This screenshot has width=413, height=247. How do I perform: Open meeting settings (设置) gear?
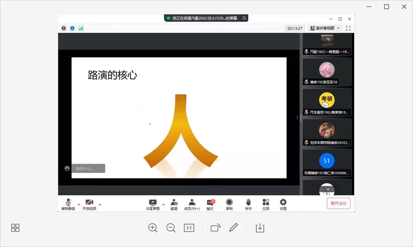283,204
